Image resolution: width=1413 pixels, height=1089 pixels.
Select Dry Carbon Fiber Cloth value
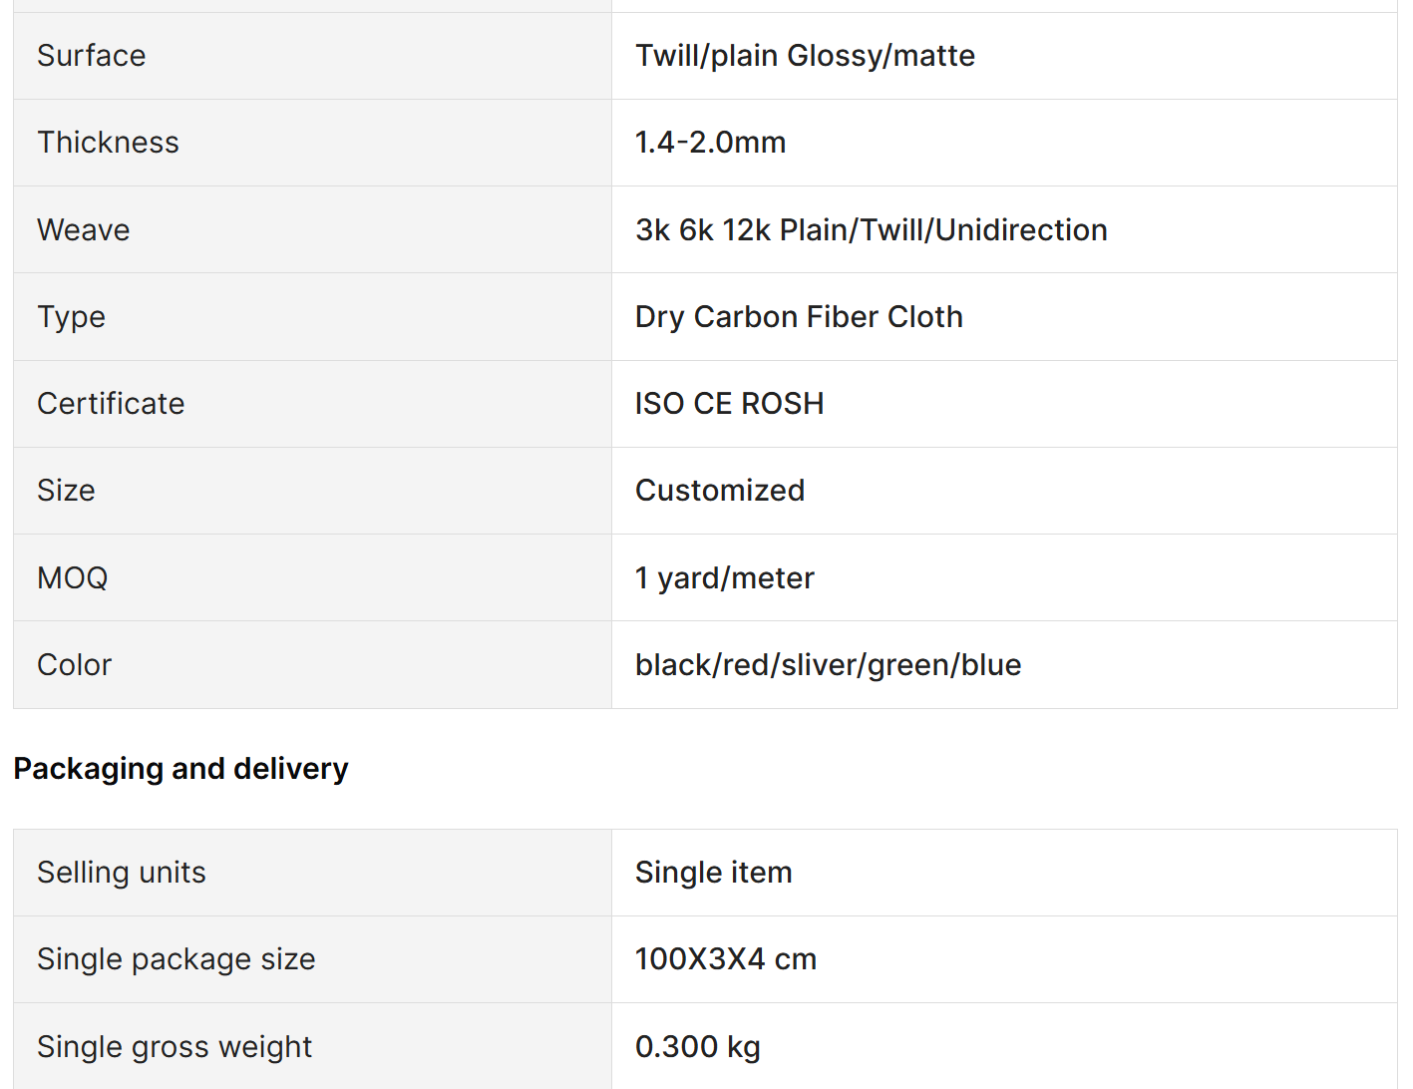point(799,317)
